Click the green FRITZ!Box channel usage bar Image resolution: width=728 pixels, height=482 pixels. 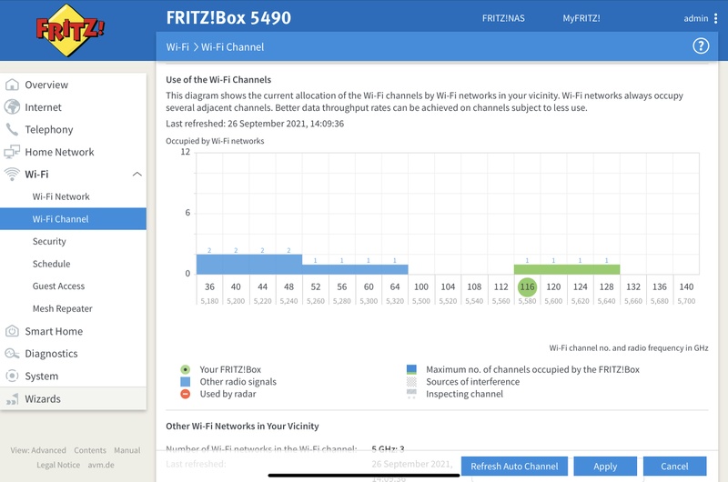pyautogui.click(x=566, y=269)
